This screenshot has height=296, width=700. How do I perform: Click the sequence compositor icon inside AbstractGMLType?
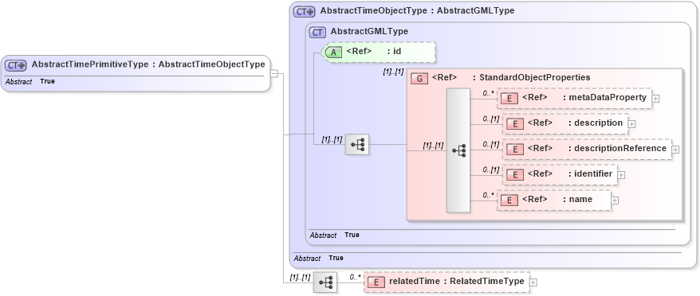[x=357, y=145]
